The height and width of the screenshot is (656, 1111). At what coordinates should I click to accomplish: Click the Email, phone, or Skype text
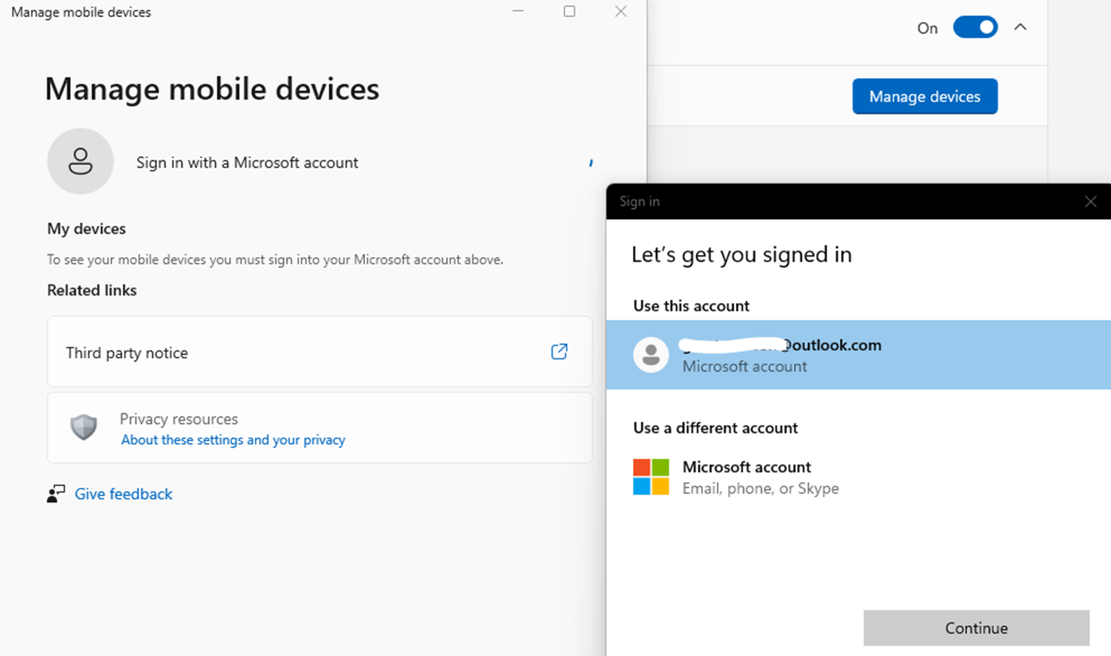click(x=760, y=488)
